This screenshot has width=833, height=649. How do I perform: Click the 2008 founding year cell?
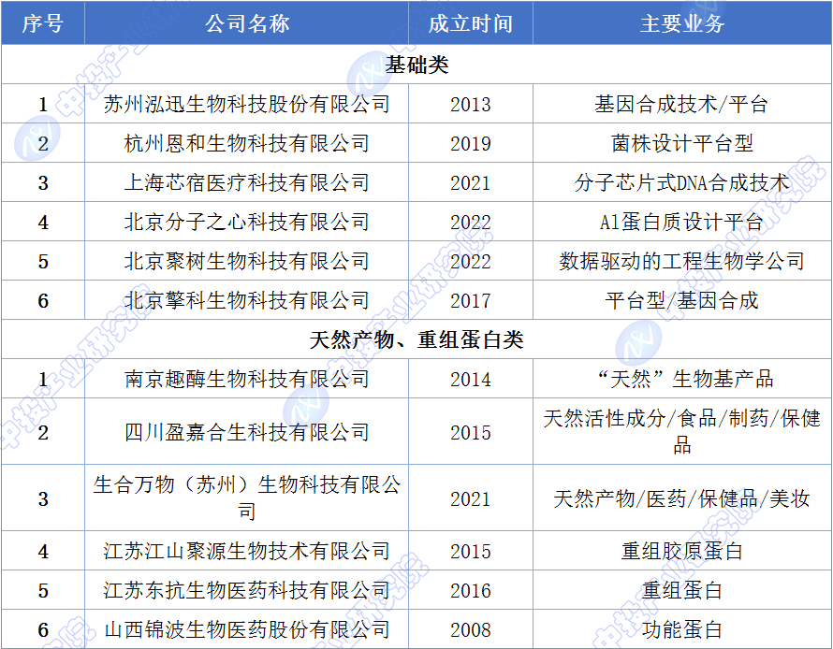point(470,629)
